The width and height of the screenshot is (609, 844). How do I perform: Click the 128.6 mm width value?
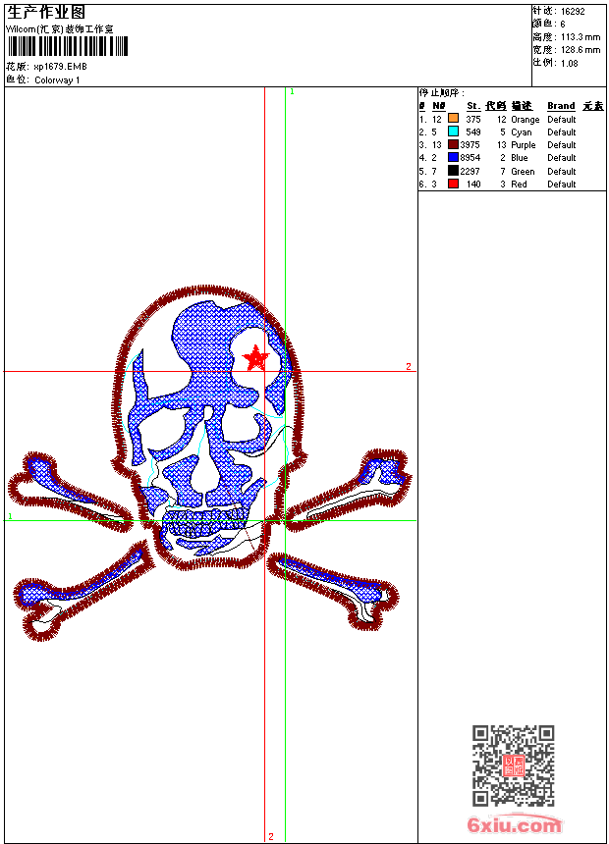[580, 50]
